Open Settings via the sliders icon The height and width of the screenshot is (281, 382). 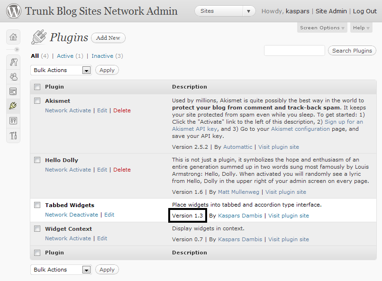(x=13, y=120)
